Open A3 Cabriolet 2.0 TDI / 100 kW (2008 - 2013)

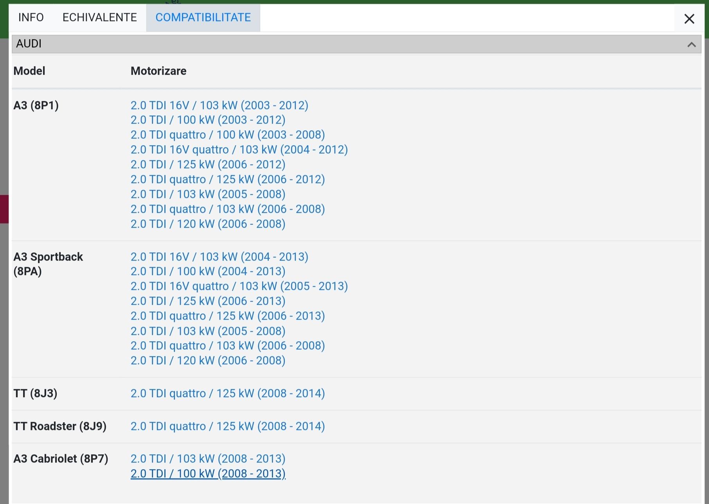pyautogui.click(x=208, y=473)
